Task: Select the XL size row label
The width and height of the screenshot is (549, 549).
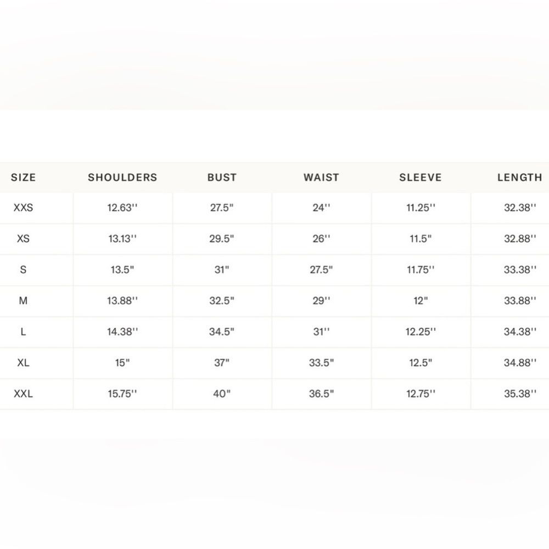Action: pyautogui.click(x=23, y=363)
